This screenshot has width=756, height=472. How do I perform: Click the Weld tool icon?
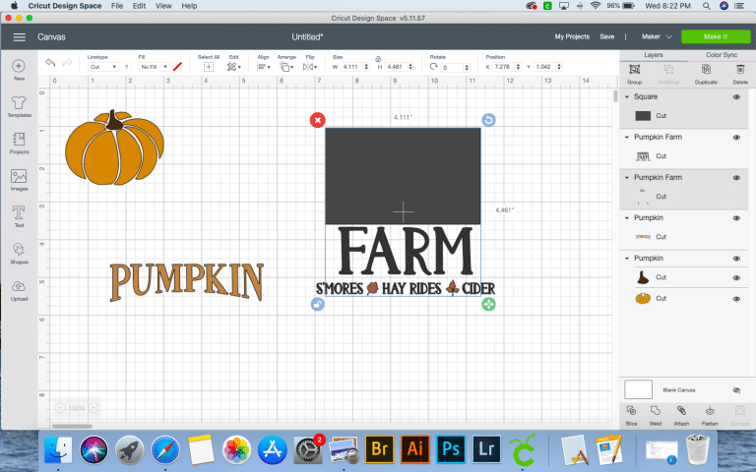point(656,411)
